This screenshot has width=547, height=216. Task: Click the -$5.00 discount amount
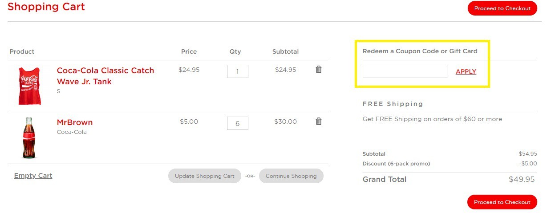528,164
